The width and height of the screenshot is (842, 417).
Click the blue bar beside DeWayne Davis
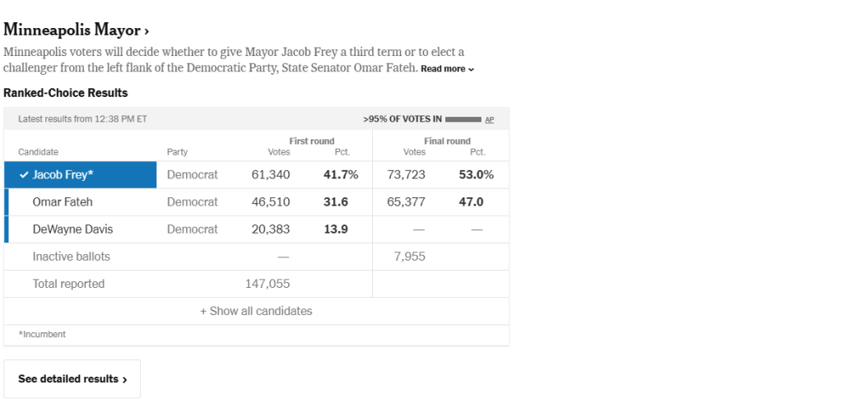pyautogui.click(x=7, y=229)
